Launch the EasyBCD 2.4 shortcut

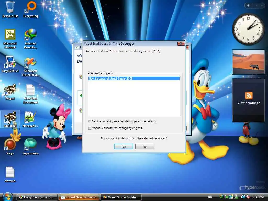point(10,64)
